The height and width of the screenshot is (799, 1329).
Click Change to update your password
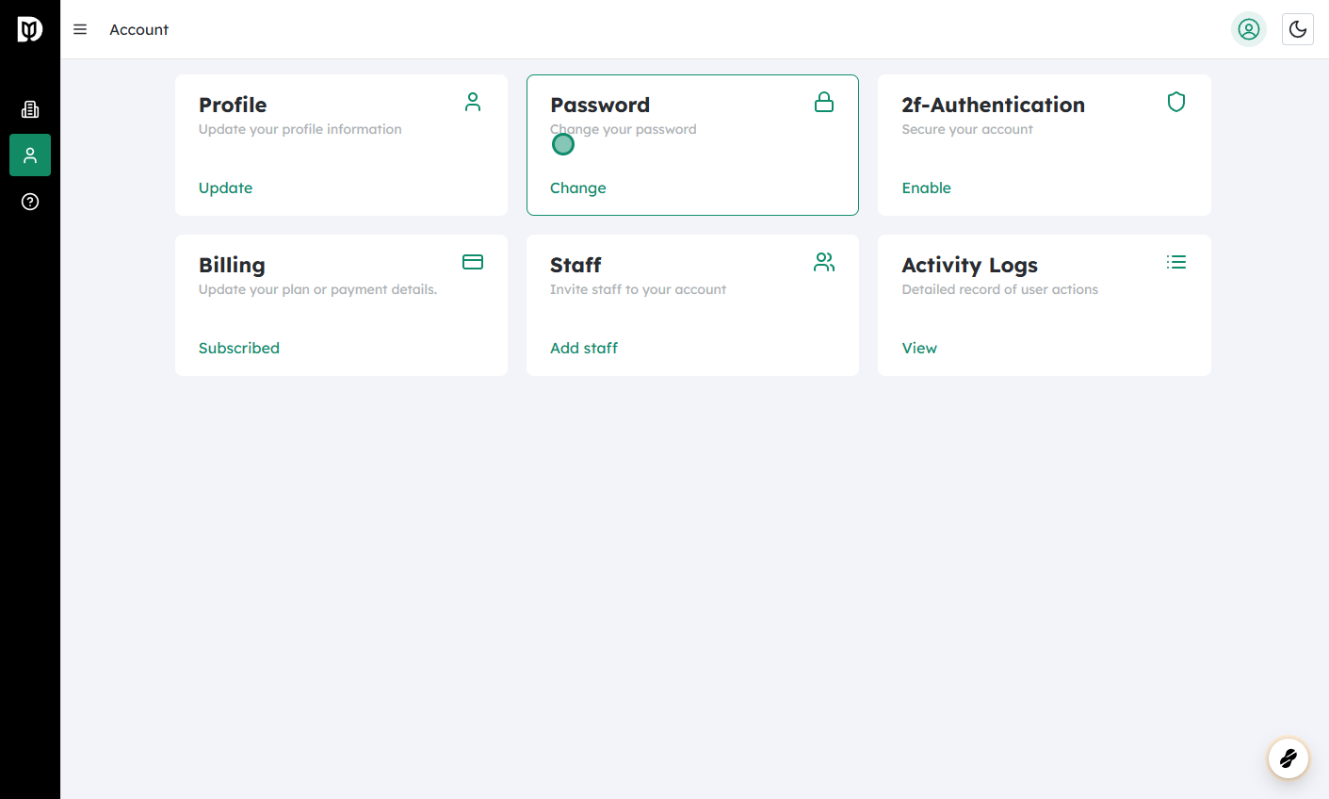[577, 188]
